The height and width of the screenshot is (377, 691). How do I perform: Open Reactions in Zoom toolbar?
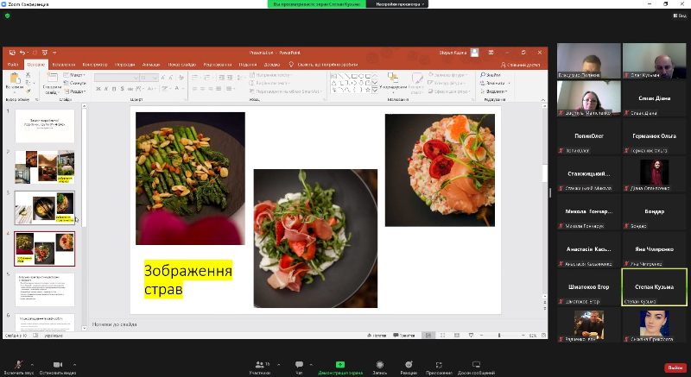408,365
